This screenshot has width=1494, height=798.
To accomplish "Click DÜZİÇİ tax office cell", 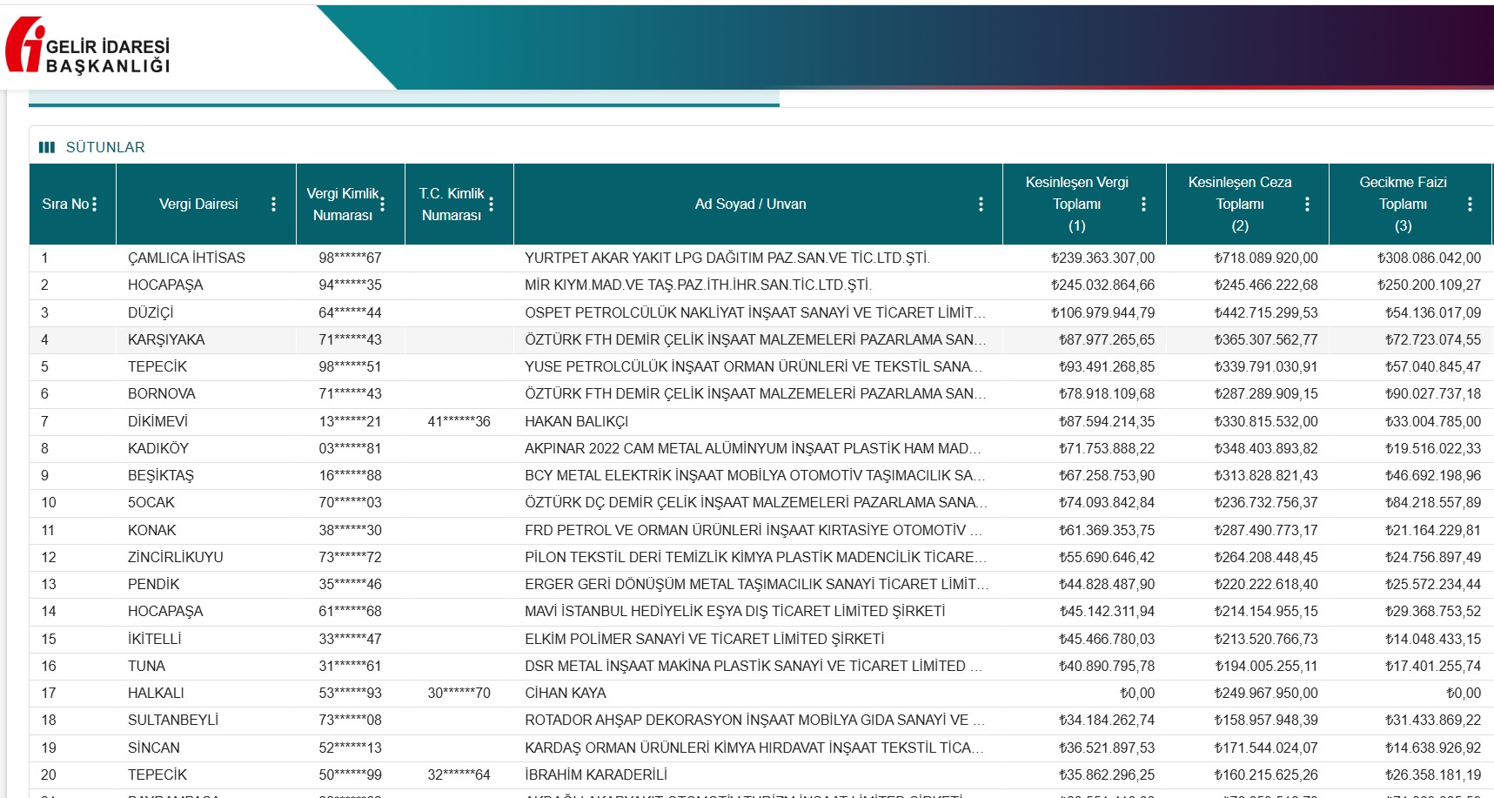I will pos(151,312).
